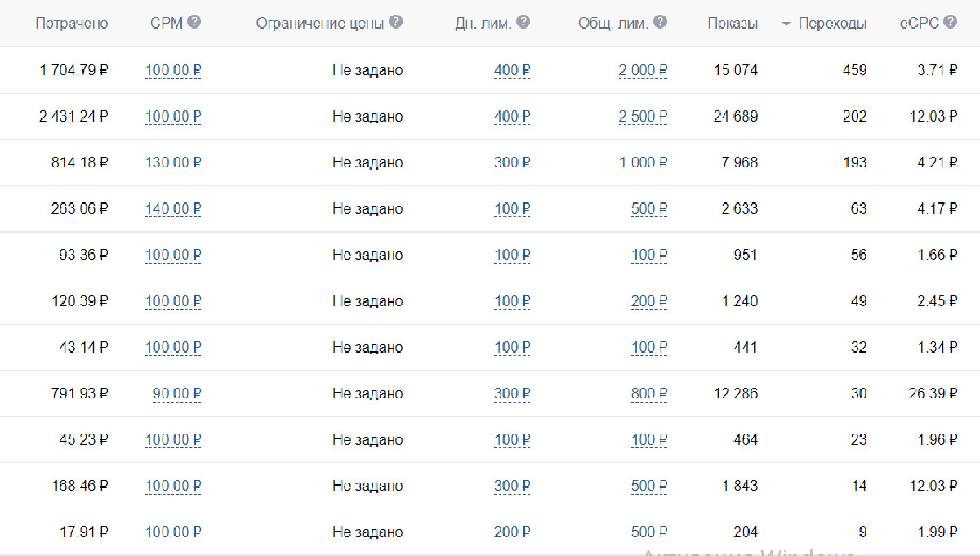Click the Переходы column header
The image size is (980, 556).
click(x=832, y=24)
